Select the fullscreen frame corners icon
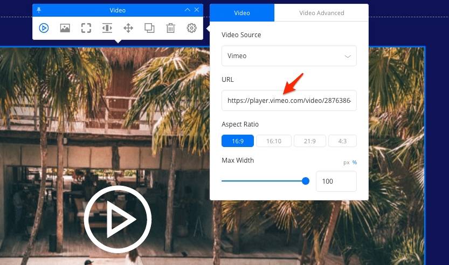Image resolution: width=449 pixels, height=265 pixels. tap(86, 28)
